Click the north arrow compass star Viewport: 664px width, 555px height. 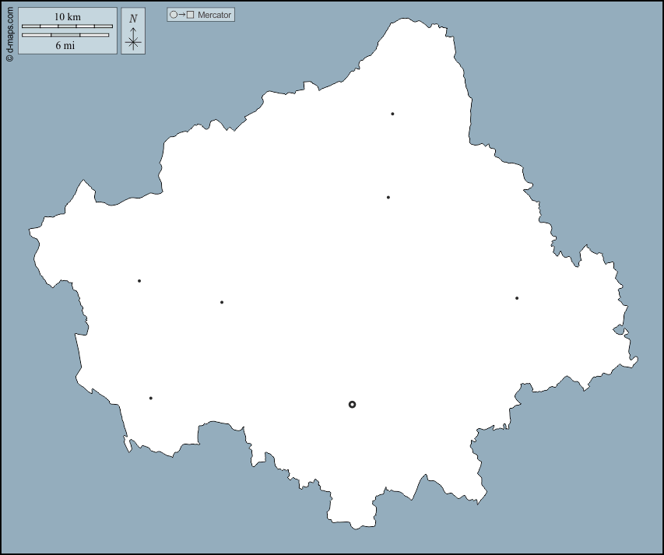(133, 42)
